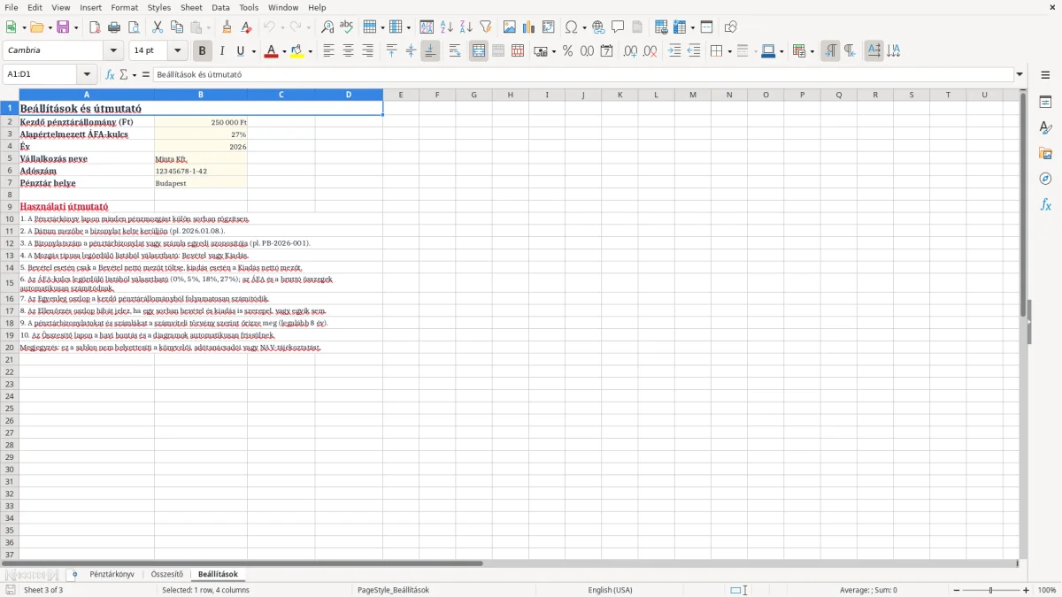
Task: Open the Function Wizard fx icon
Action: click(x=111, y=74)
